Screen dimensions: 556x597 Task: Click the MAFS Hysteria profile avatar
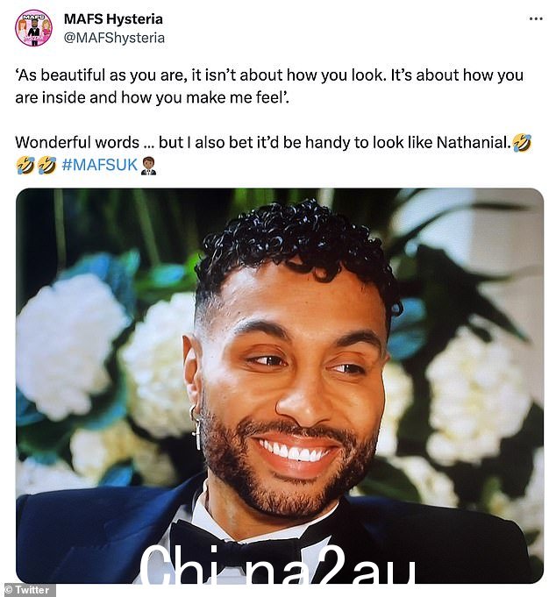[x=33, y=28]
